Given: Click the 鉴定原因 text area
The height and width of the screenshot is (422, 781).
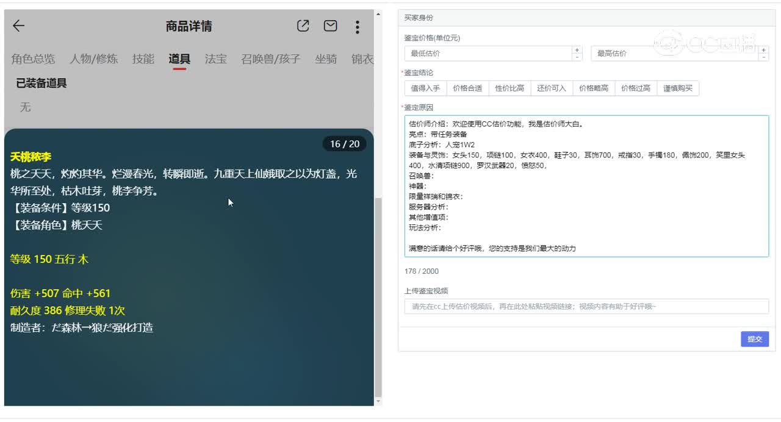Looking at the screenshot, I should coord(586,183).
